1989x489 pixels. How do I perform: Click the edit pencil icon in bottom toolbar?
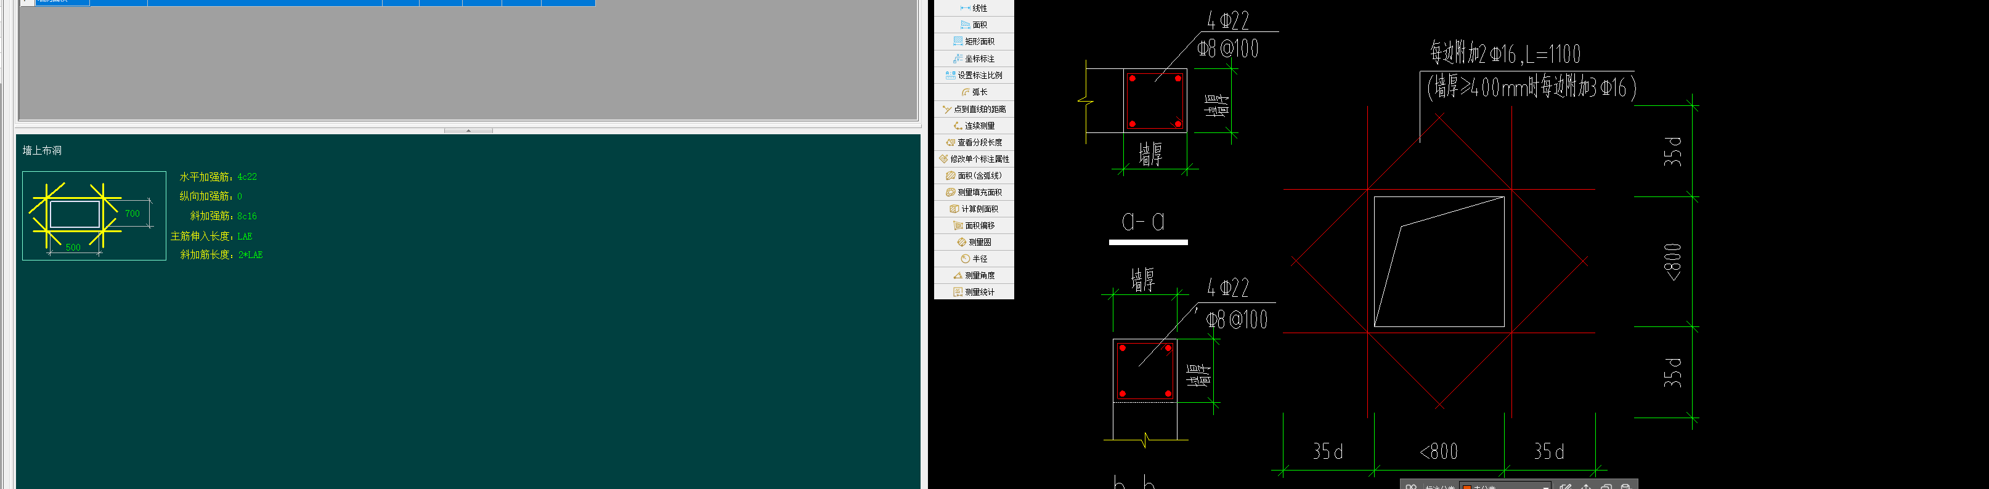pos(1566,487)
